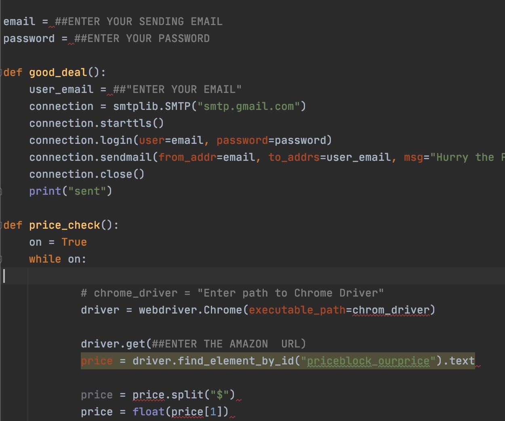Click the good_deal function name
This screenshot has height=421, width=505.
[x=58, y=72]
